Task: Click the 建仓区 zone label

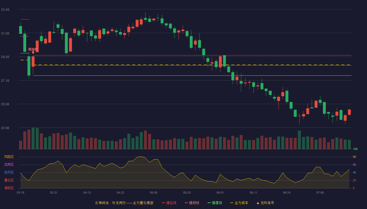Action: [x=9, y=180]
